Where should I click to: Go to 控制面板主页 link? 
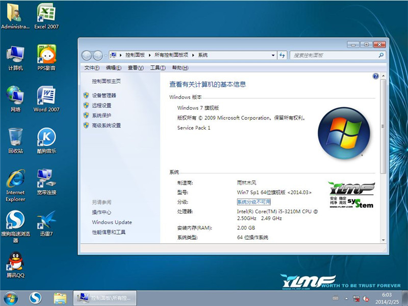coord(106,81)
